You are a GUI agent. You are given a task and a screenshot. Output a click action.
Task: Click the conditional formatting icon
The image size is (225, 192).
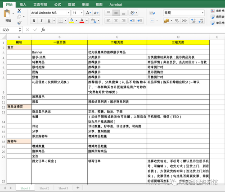point(212,11)
